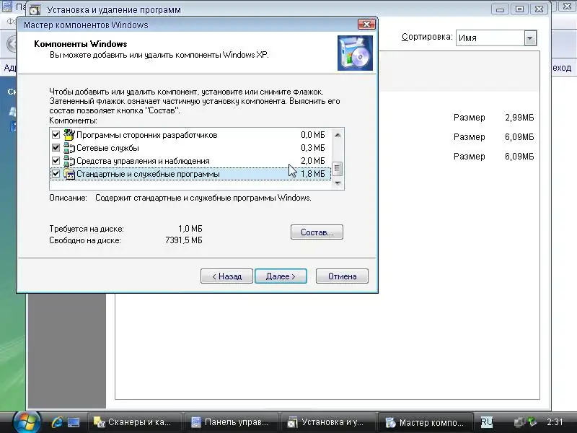The height and width of the screenshot is (433, 577).
Task: Close the Мастер компонентов Windows dialog
Action: [366, 25]
